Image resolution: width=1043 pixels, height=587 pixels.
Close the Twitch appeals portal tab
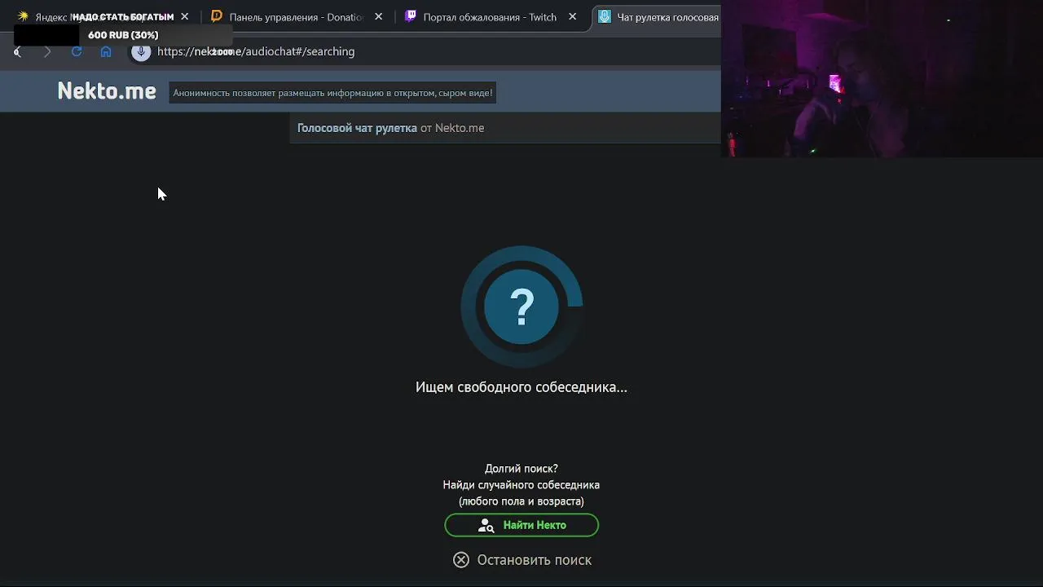[572, 16]
